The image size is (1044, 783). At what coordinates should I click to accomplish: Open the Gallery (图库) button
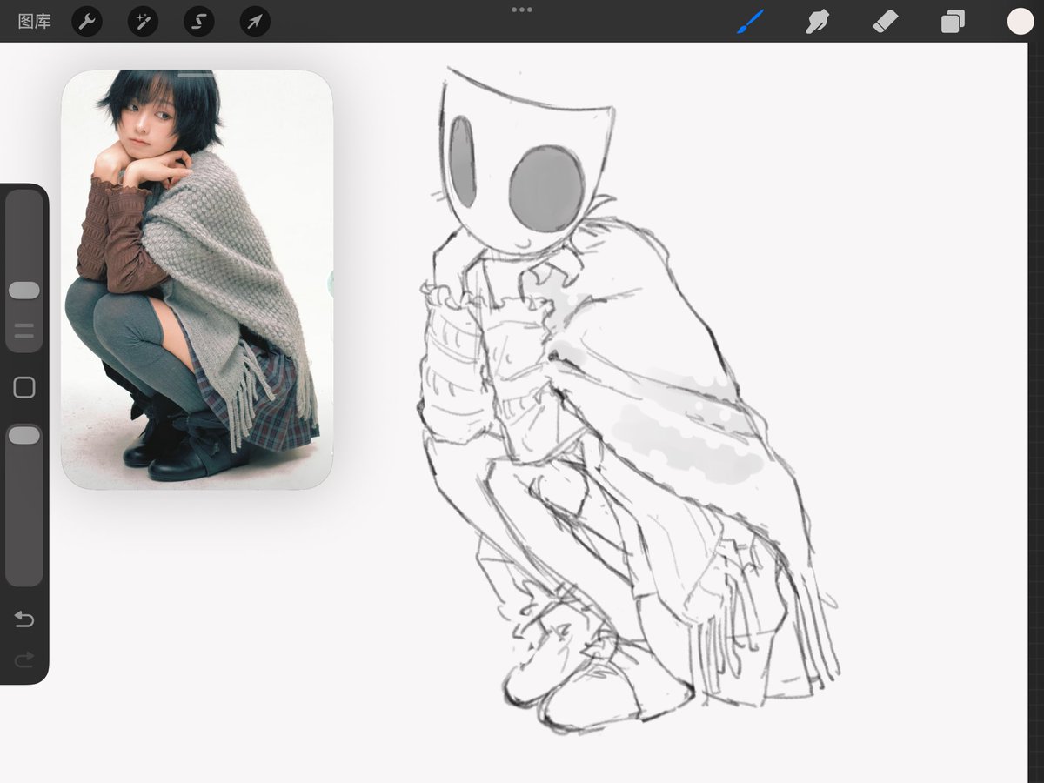35,22
